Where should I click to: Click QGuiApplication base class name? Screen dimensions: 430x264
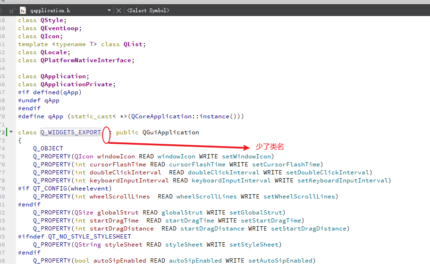click(x=170, y=132)
